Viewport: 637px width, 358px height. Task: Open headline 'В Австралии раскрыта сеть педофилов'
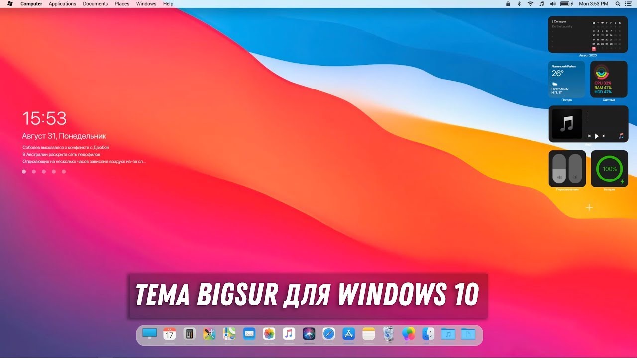62,154
